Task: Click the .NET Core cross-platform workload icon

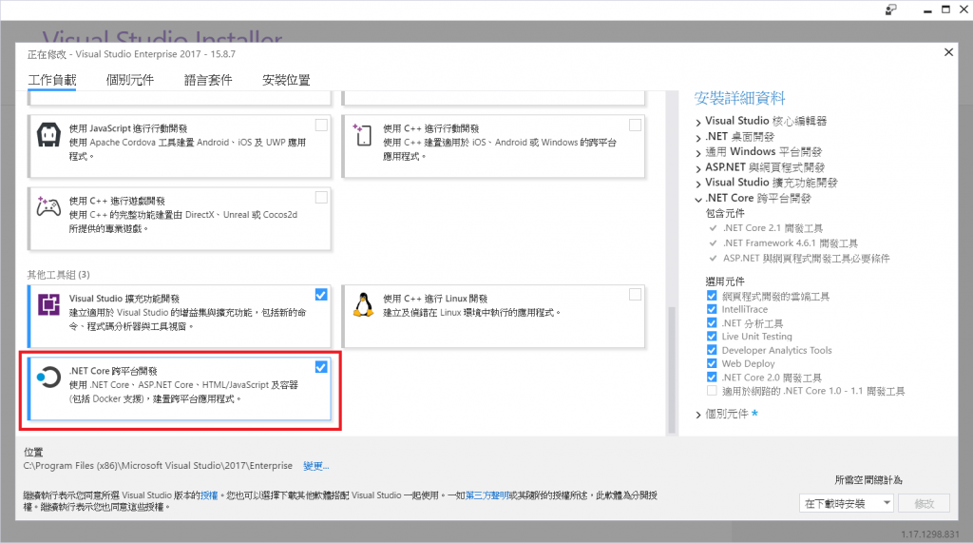Action: [x=48, y=378]
